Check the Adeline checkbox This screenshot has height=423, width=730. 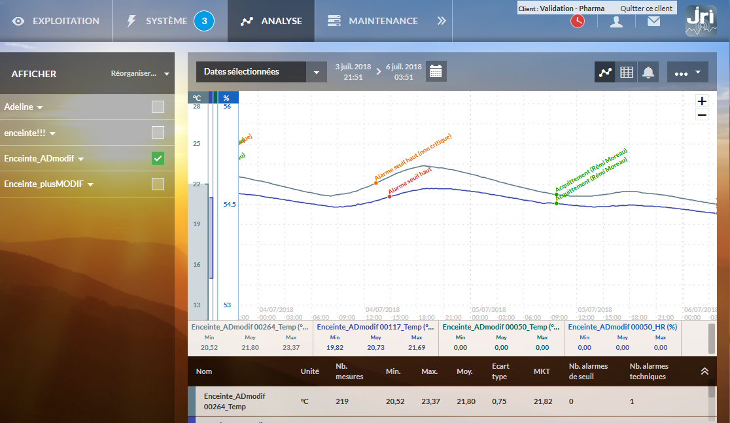pos(158,107)
